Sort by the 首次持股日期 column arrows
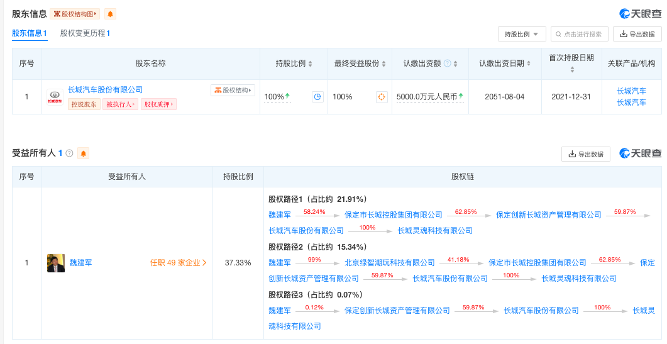The width and height of the screenshot is (667, 344). pyautogui.click(x=572, y=70)
